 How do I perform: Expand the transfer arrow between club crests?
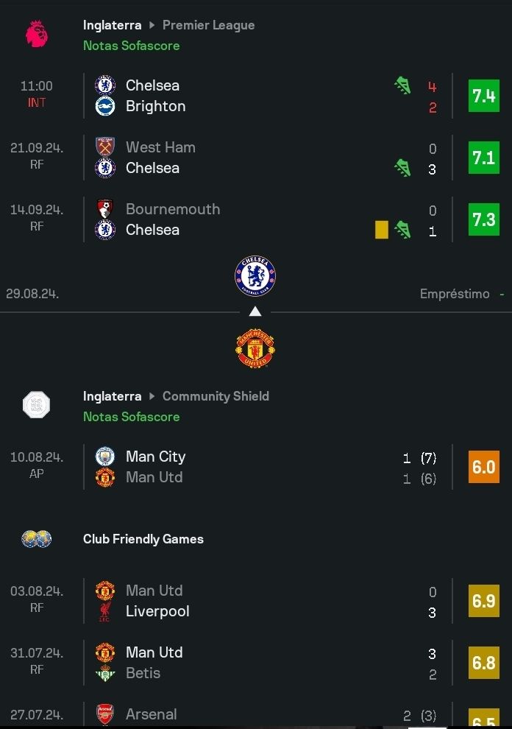255,311
